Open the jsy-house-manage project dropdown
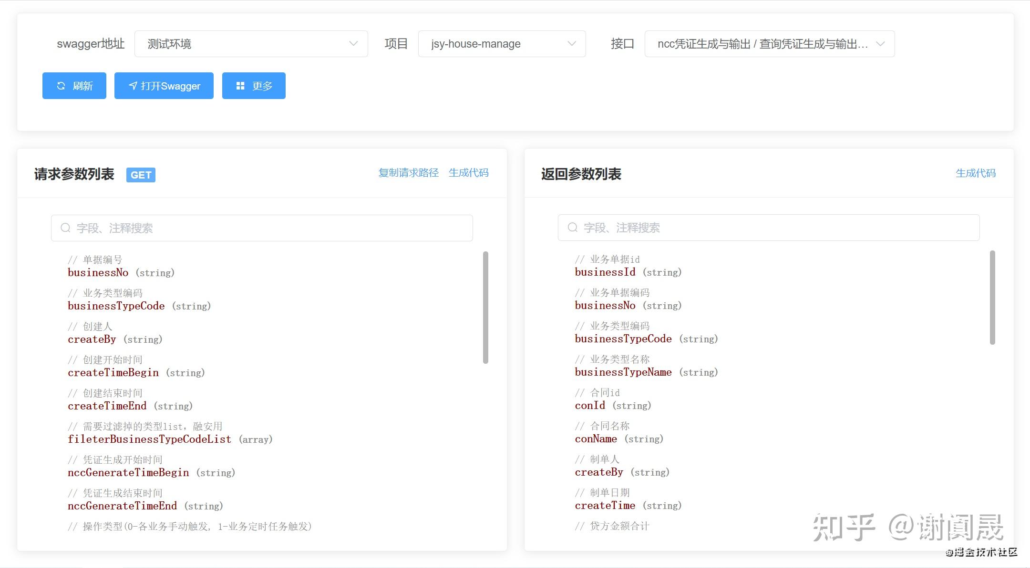This screenshot has width=1030, height=568. (502, 43)
